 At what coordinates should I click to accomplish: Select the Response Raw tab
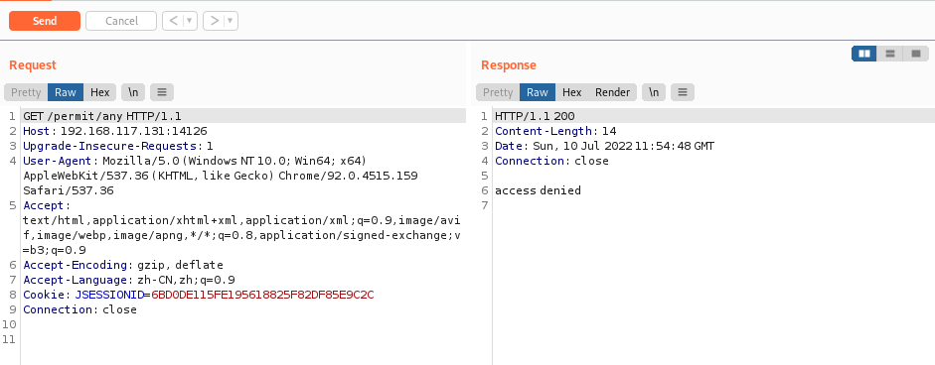coord(538,92)
